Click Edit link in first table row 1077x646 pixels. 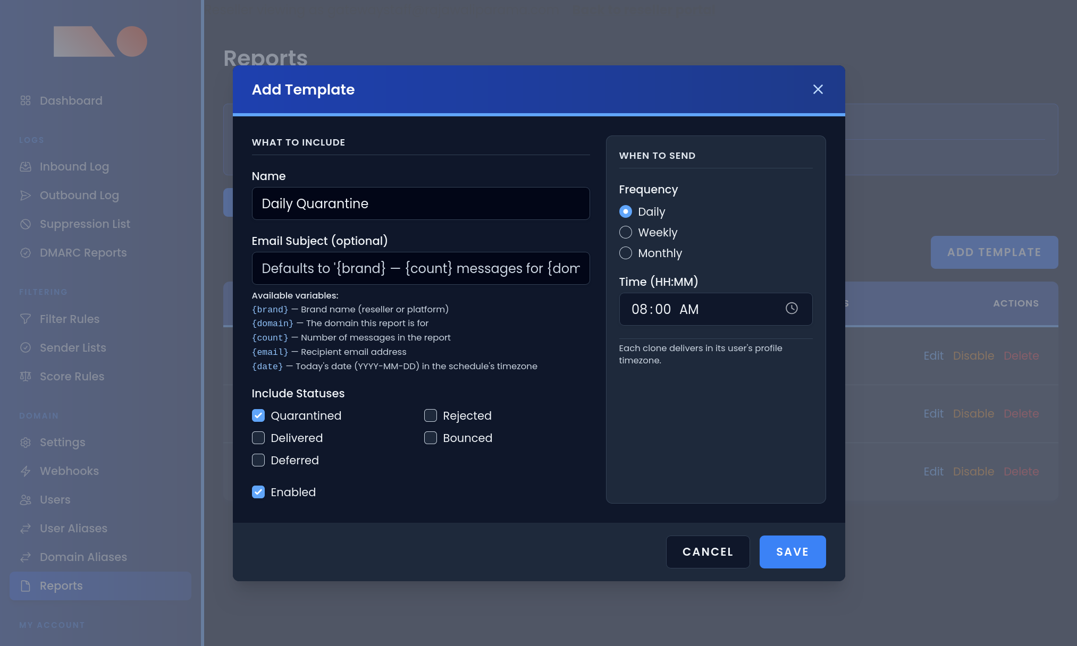click(x=933, y=356)
